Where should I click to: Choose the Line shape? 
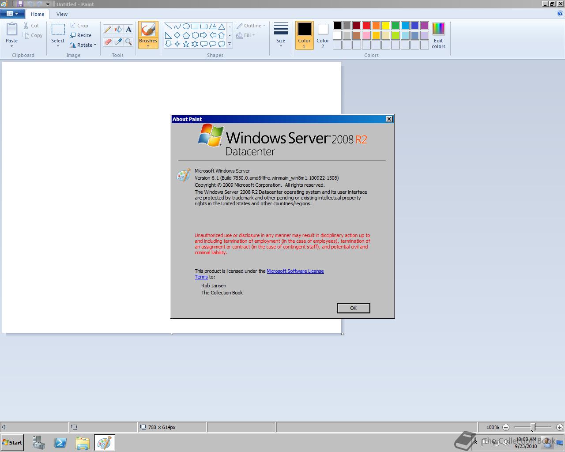pyautogui.click(x=168, y=26)
